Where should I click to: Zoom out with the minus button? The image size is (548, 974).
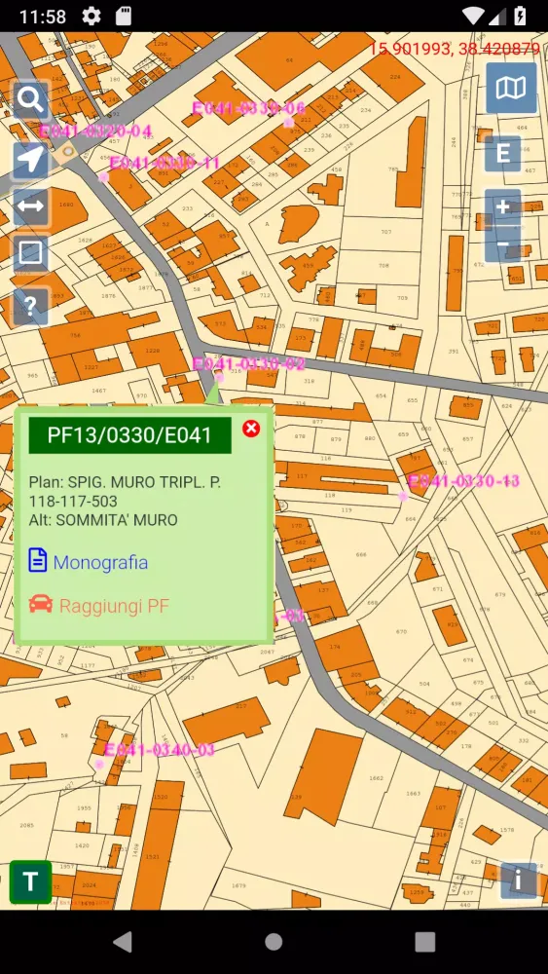[502, 244]
